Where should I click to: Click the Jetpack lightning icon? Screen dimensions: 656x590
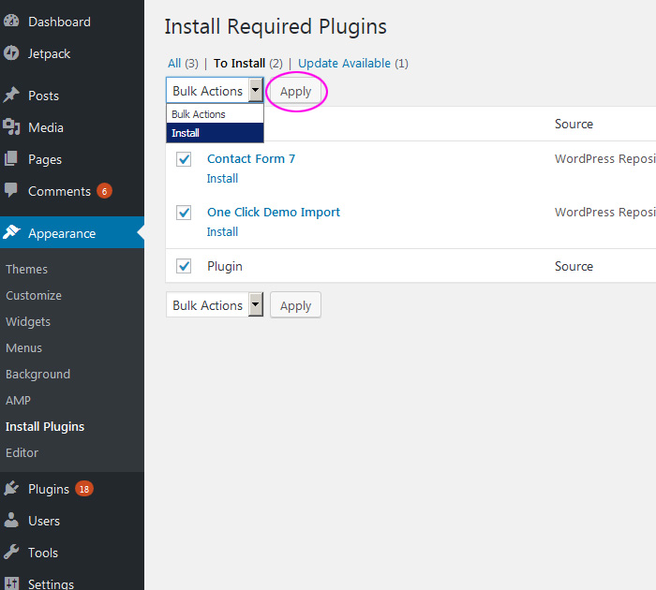[11, 53]
